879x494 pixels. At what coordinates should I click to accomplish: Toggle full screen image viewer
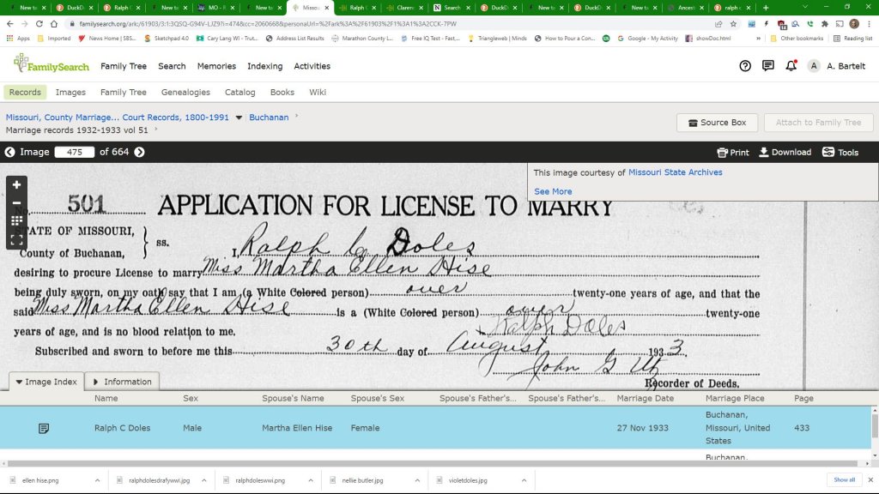click(16, 239)
